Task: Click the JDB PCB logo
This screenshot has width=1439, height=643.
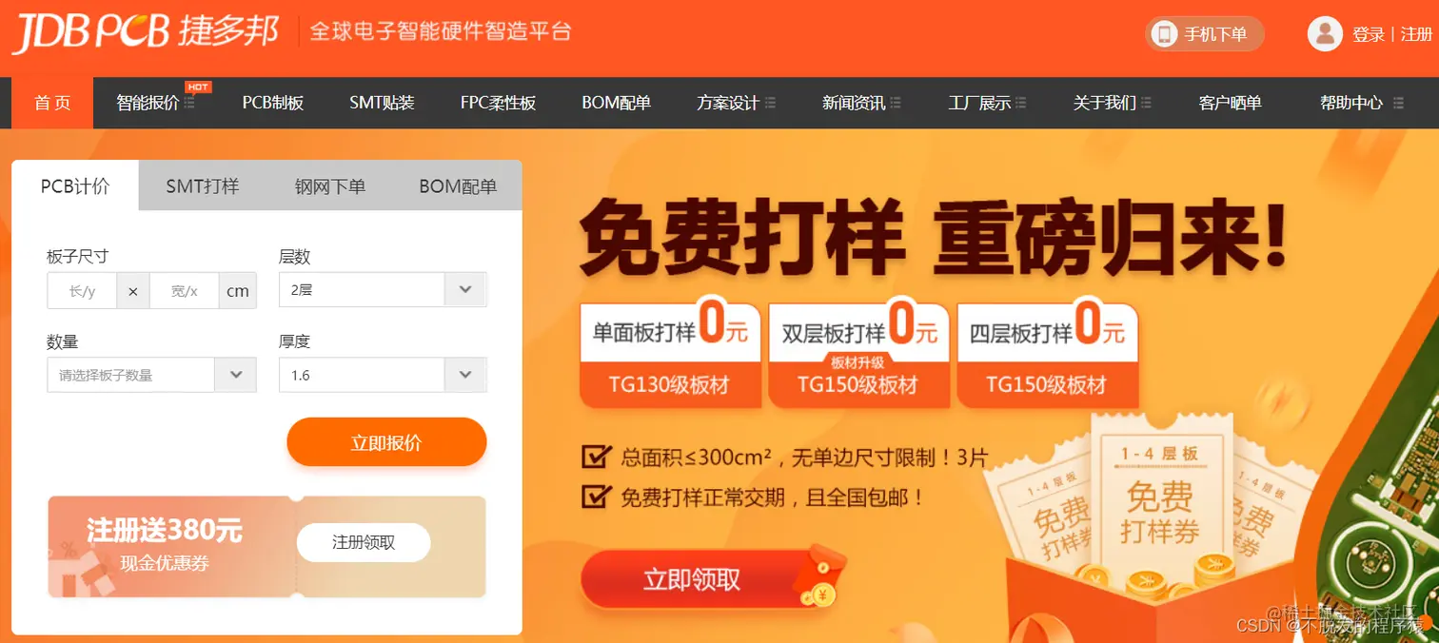Action: click(x=145, y=32)
